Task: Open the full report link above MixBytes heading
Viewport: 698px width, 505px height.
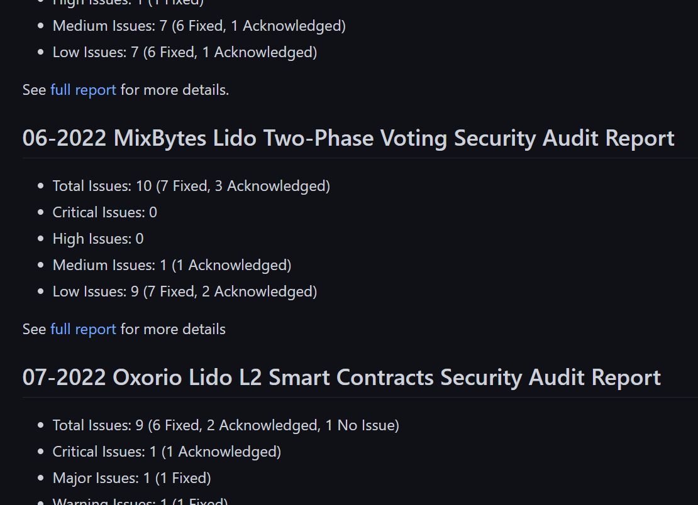Action: click(83, 90)
